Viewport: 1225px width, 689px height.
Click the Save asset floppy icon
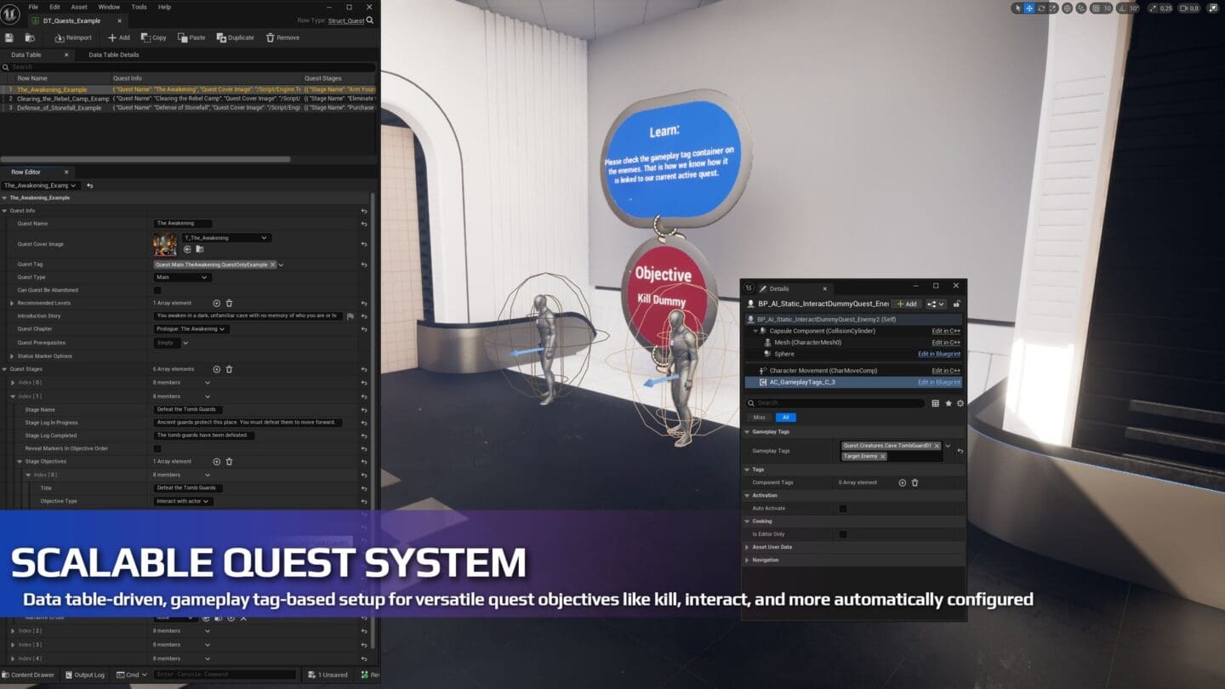point(9,37)
